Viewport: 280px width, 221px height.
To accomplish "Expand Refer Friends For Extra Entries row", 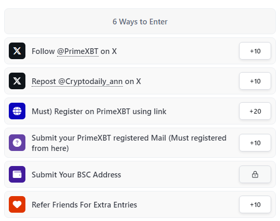I will (x=140, y=204).
